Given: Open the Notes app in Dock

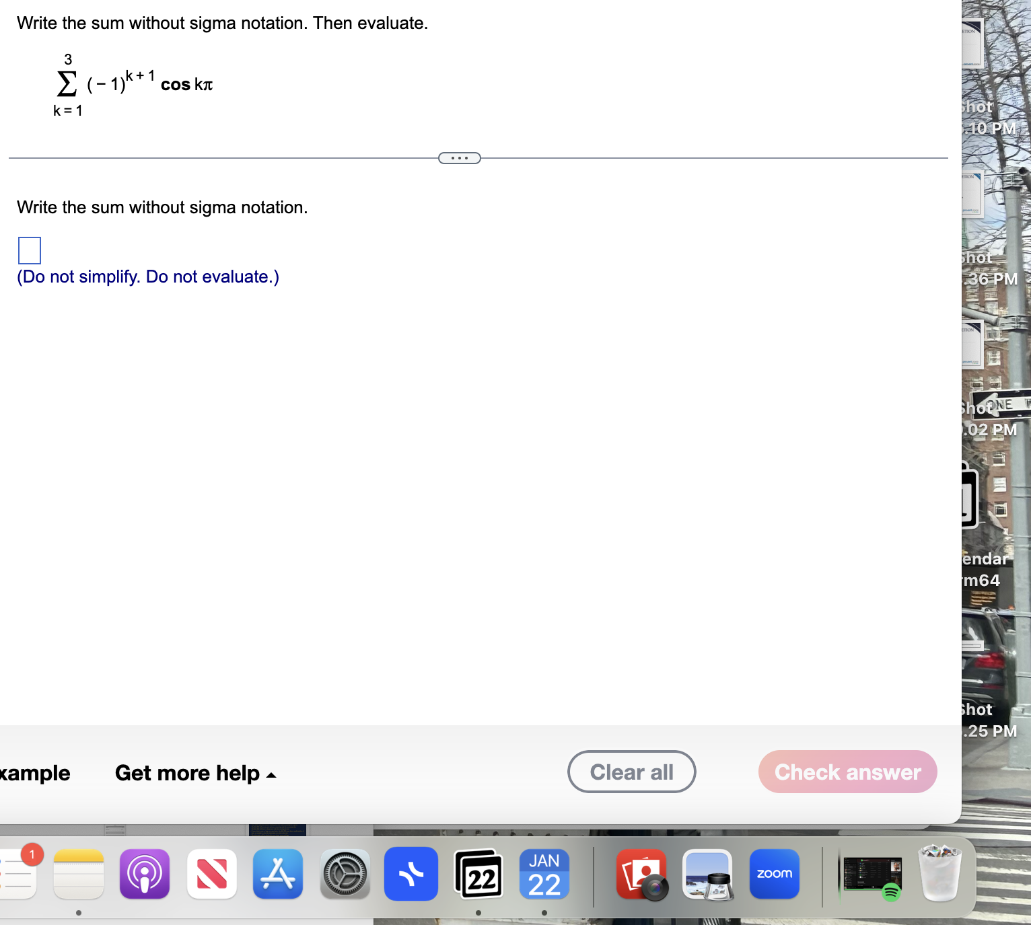Looking at the screenshot, I should 79,874.
